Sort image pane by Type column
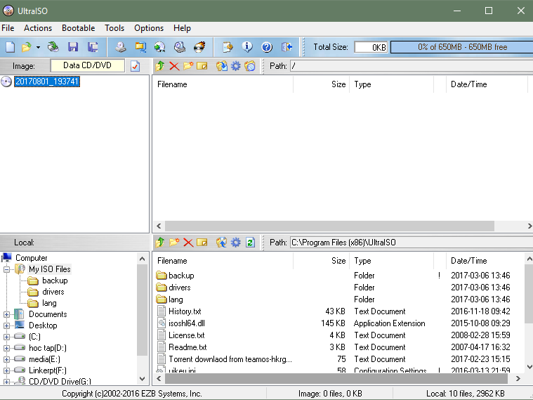The width and height of the screenshot is (533, 400). tap(391, 84)
